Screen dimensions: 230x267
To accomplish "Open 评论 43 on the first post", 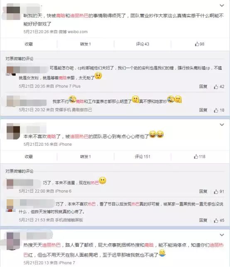I will point(142,44).
